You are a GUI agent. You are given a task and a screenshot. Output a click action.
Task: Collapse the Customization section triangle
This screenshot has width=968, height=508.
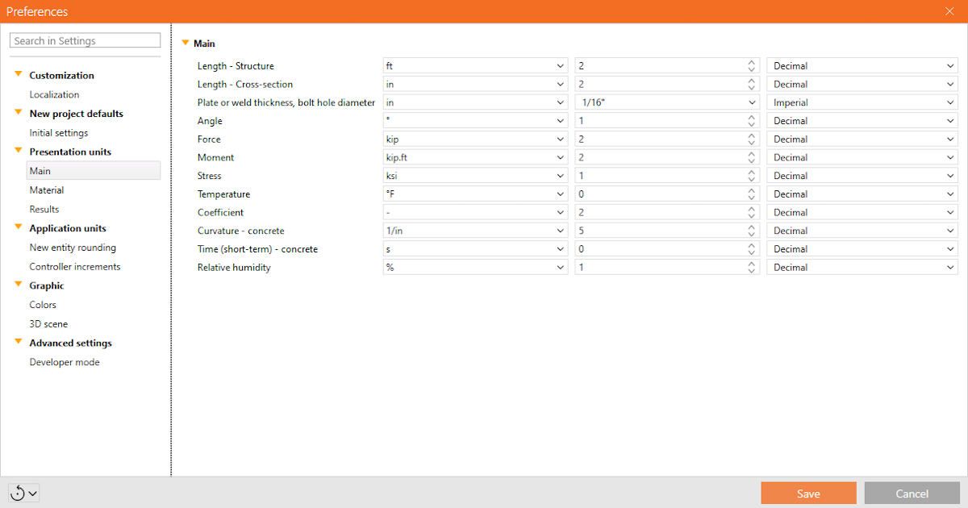click(18, 74)
